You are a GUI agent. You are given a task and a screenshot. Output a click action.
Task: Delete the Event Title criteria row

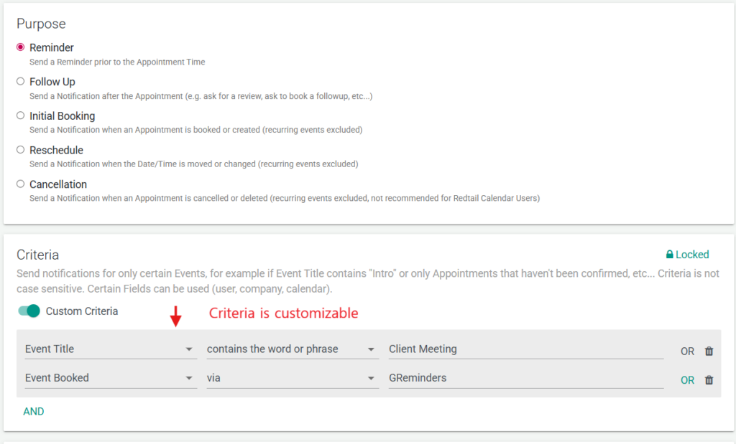point(709,351)
